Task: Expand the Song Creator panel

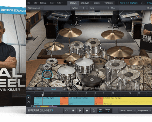Action: pyautogui.click(x=144, y=110)
